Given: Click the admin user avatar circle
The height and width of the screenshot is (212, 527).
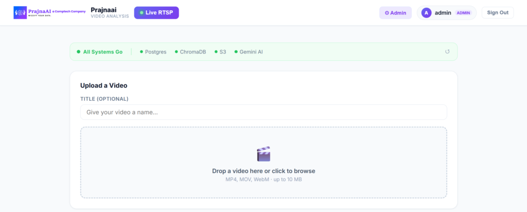Looking at the screenshot, I should click(x=426, y=13).
